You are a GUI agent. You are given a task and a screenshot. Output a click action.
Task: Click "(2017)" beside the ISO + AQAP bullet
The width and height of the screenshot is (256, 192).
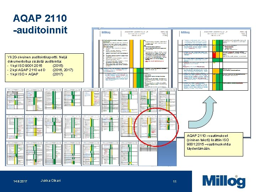pos(58,74)
